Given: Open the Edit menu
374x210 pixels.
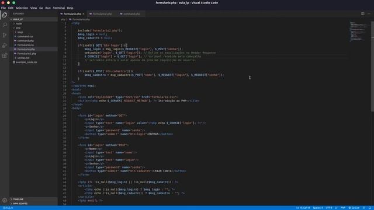Looking at the screenshot, I should (11, 8).
